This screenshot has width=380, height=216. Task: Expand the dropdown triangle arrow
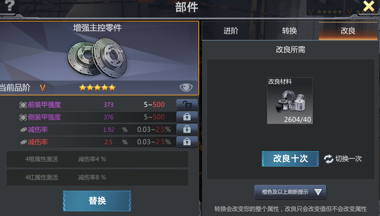point(318,192)
